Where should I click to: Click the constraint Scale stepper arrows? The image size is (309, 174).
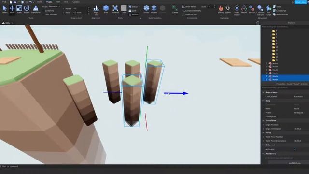(214, 6)
